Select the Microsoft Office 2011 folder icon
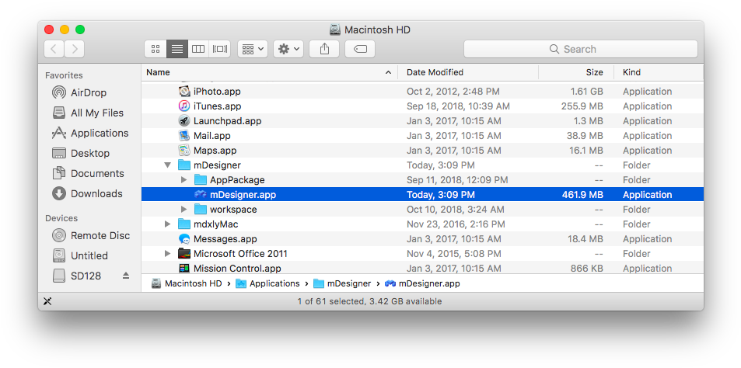741x368 pixels. (184, 254)
